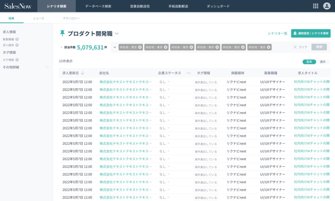
Task: Click the 求人タイトル column header
Action: pos(308,73)
